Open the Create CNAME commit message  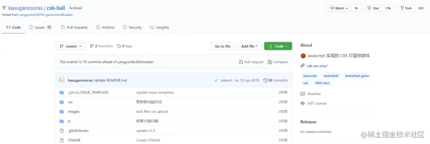[x=148, y=140]
